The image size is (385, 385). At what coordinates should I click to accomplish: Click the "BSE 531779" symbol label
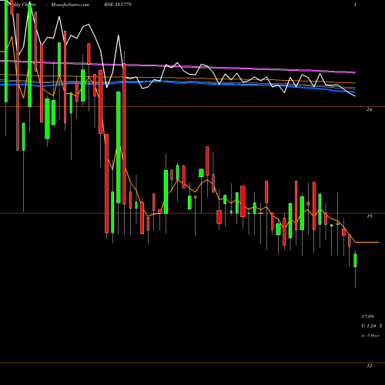pyautogui.click(x=118, y=5)
